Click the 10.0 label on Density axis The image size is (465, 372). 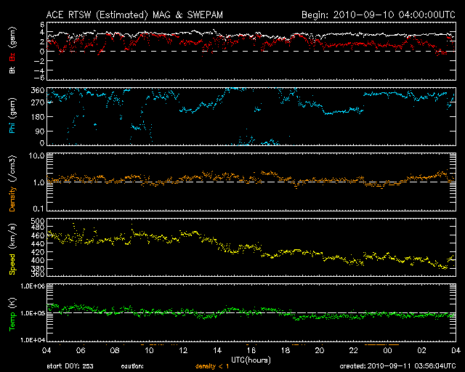point(36,155)
